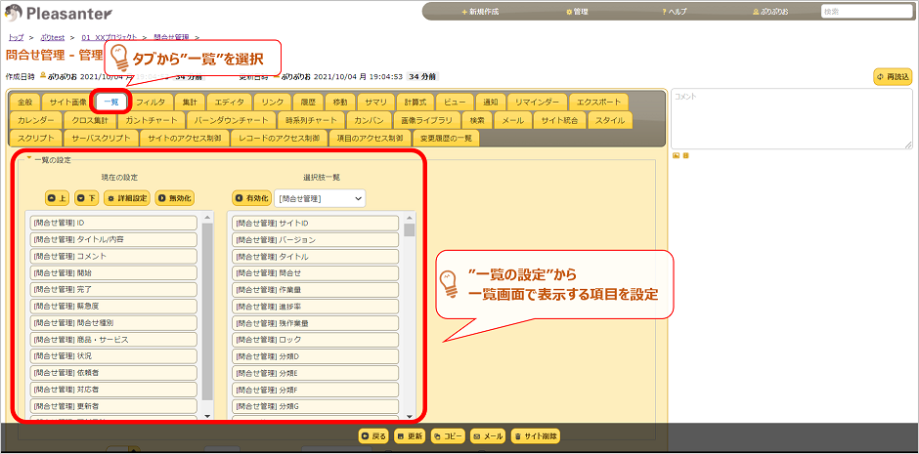The width and height of the screenshot is (919, 454).
Task: Switch to the 全般 tab
Action: point(25,102)
